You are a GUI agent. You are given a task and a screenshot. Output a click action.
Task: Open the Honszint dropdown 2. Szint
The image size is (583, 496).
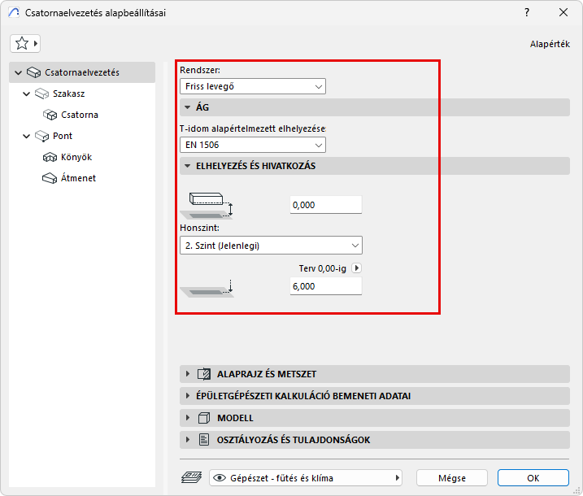(271, 246)
